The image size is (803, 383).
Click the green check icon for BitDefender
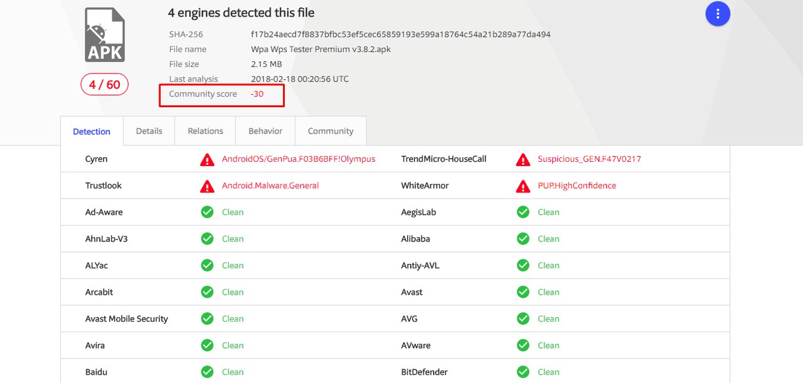click(523, 372)
